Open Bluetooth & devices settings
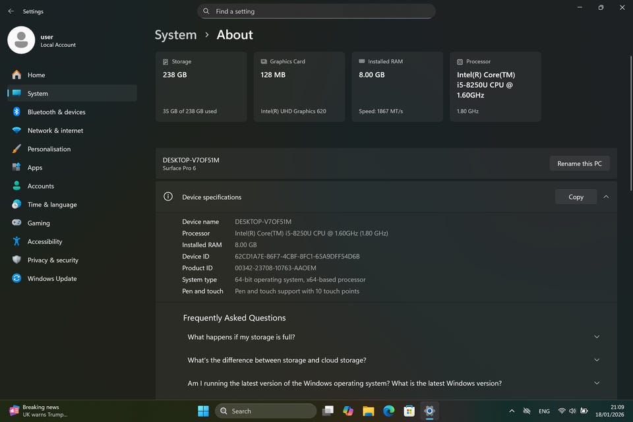Screen dimensions: 633x422 pyautogui.click(x=72, y=112)
